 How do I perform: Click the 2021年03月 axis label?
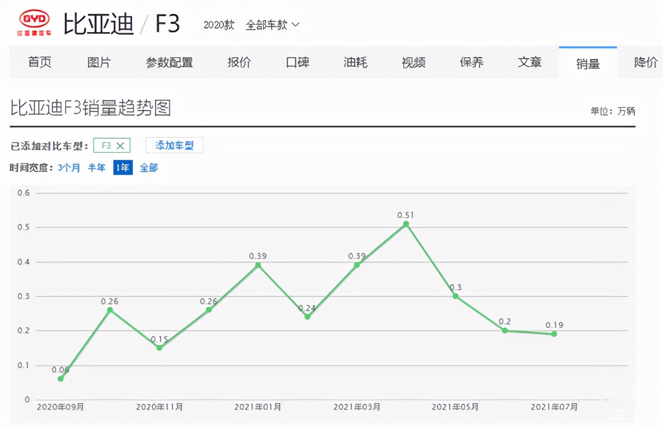[x=357, y=407]
